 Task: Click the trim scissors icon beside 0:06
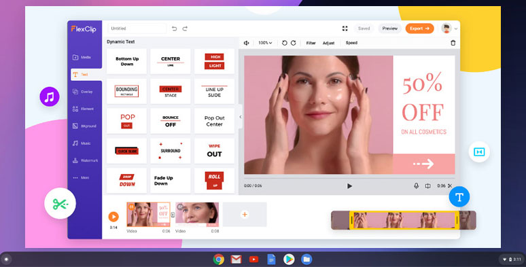[450, 186]
